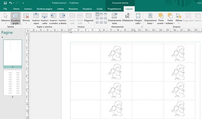The width and height of the screenshot is (202, 119).
Task: Open the Guida tab
Action: tap(99, 9)
